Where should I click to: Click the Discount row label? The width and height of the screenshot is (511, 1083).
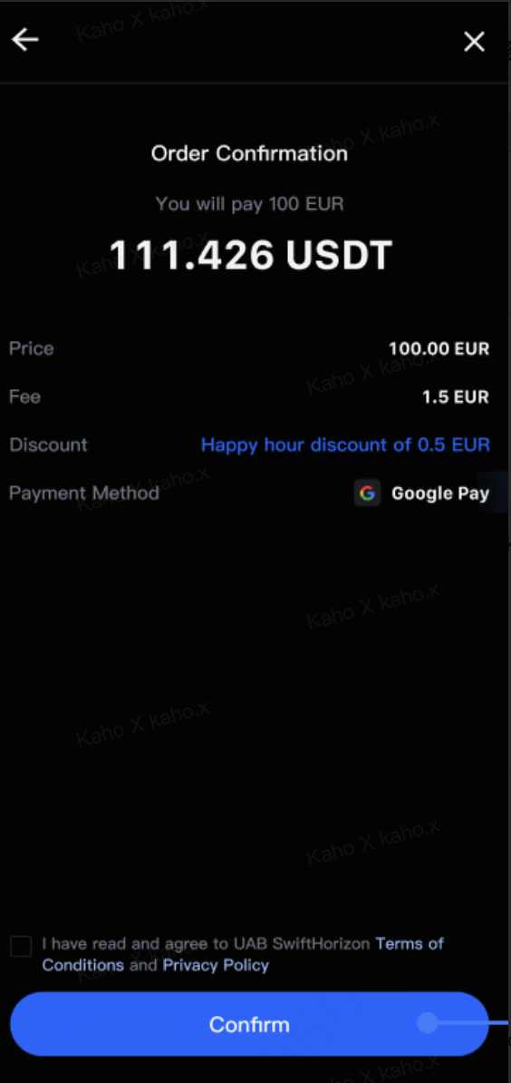pyautogui.click(x=48, y=444)
